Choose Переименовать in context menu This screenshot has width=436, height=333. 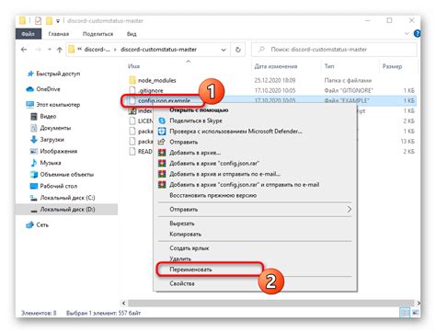point(190,270)
